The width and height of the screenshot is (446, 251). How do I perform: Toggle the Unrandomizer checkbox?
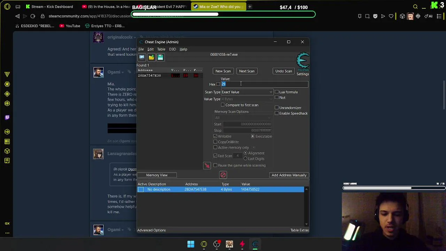tap(277, 108)
